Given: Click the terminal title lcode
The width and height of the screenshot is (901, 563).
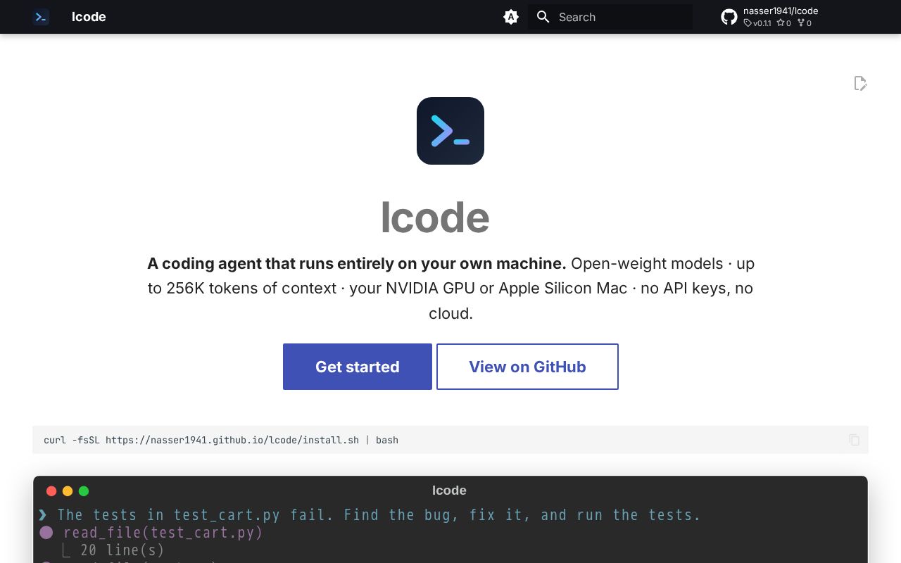Looking at the screenshot, I should [x=449, y=491].
